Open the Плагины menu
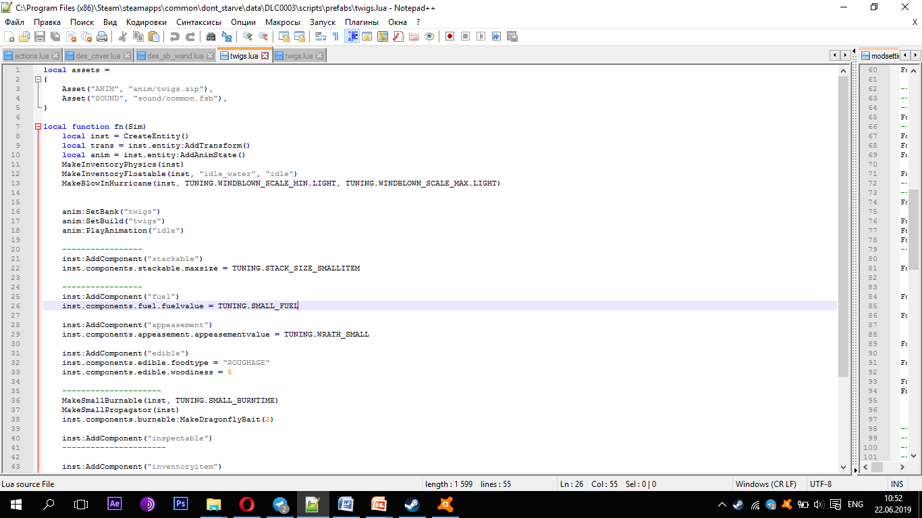 [x=362, y=22]
